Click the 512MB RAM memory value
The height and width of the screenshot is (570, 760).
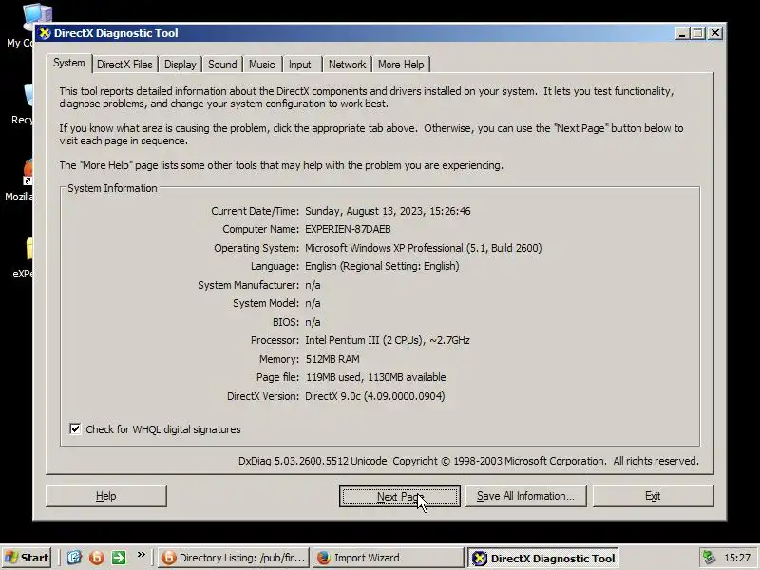332,359
